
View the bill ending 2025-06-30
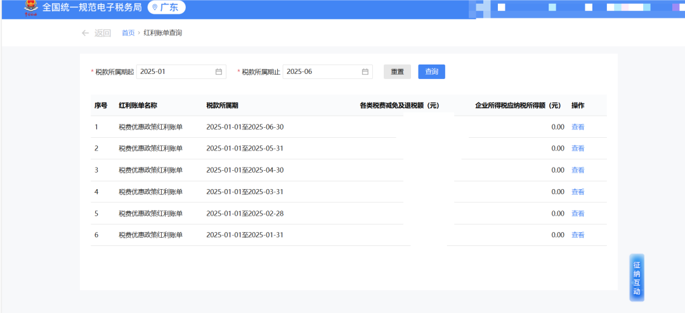(x=578, y=127)
